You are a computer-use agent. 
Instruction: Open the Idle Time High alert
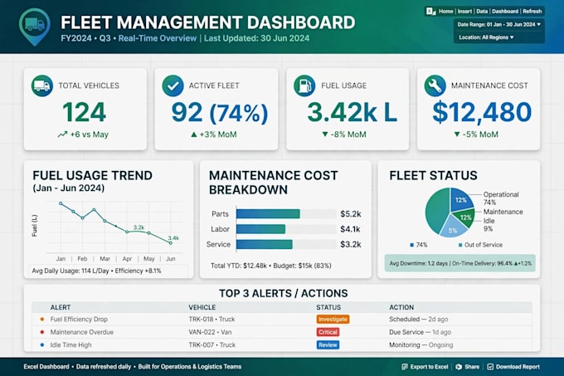[x=70, y=344]
